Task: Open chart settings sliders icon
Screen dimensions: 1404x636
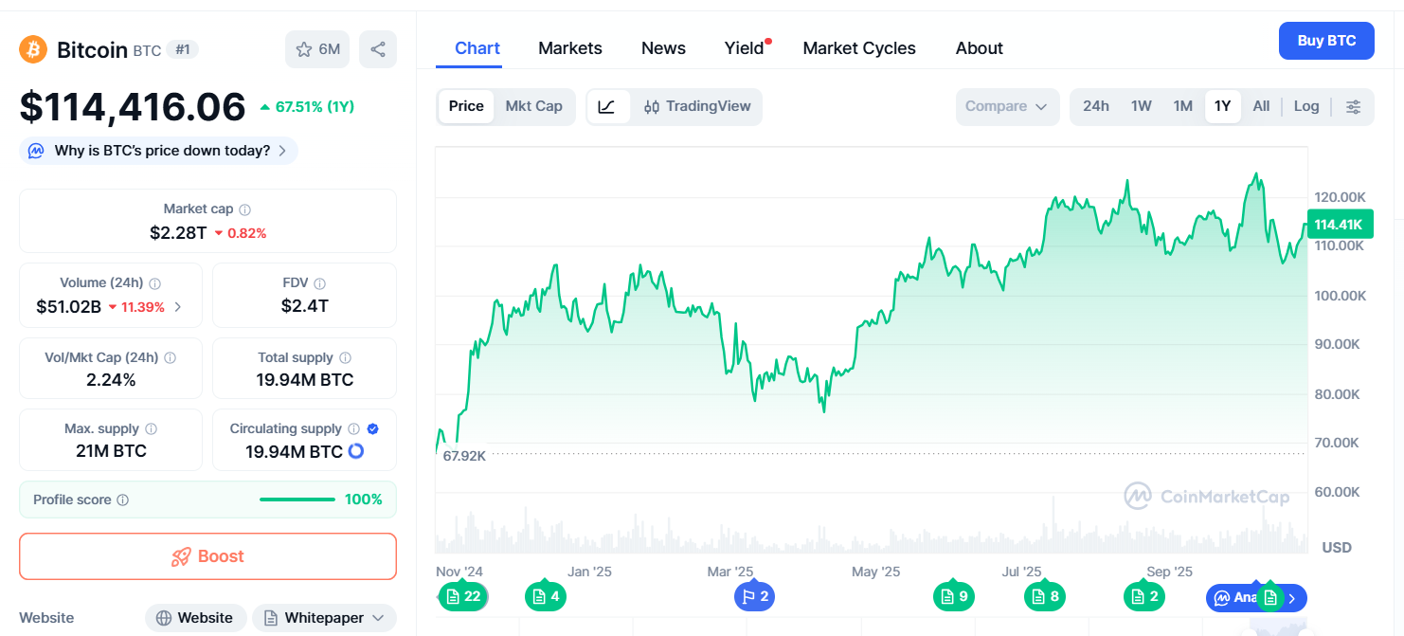Action: click(1353, 107)
